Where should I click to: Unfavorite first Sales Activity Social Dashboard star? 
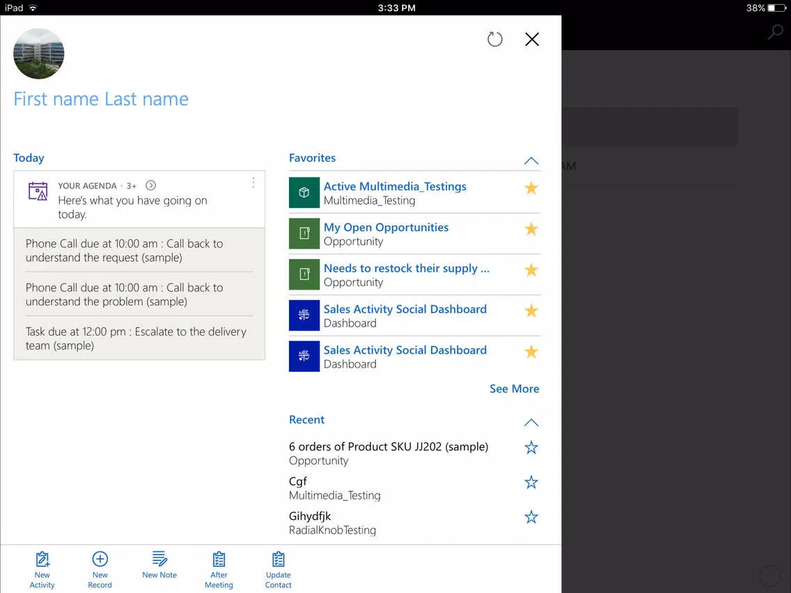pos(531,310)
